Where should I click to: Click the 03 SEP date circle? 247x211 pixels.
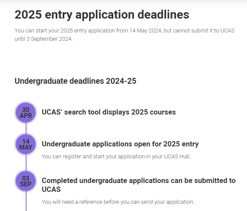(26, 181)
